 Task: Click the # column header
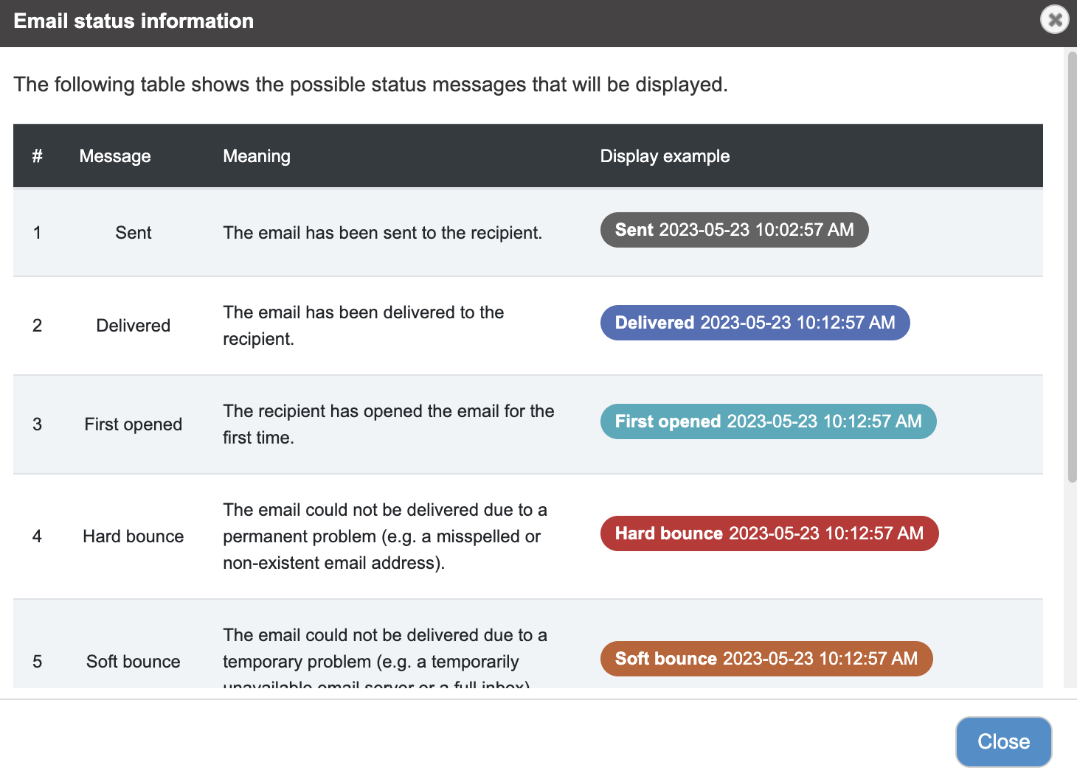(37, 156)
